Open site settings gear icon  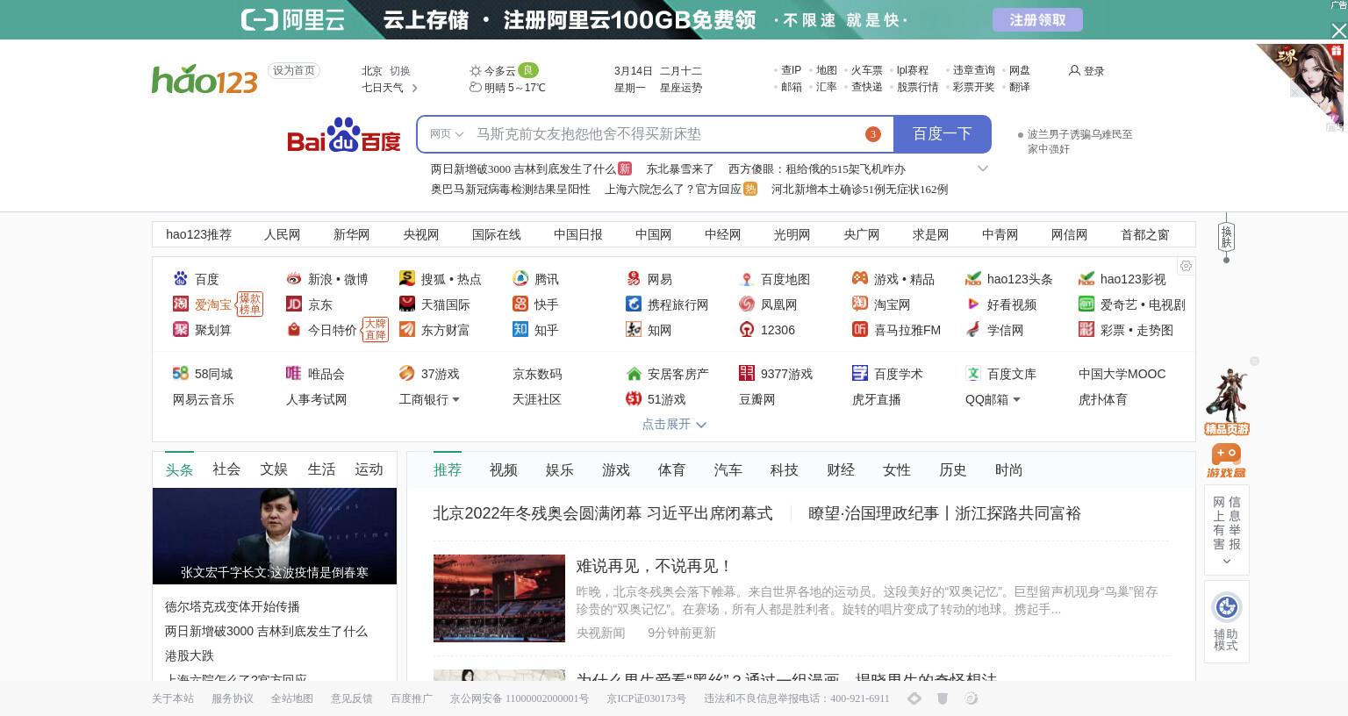tap(1186, 266)
